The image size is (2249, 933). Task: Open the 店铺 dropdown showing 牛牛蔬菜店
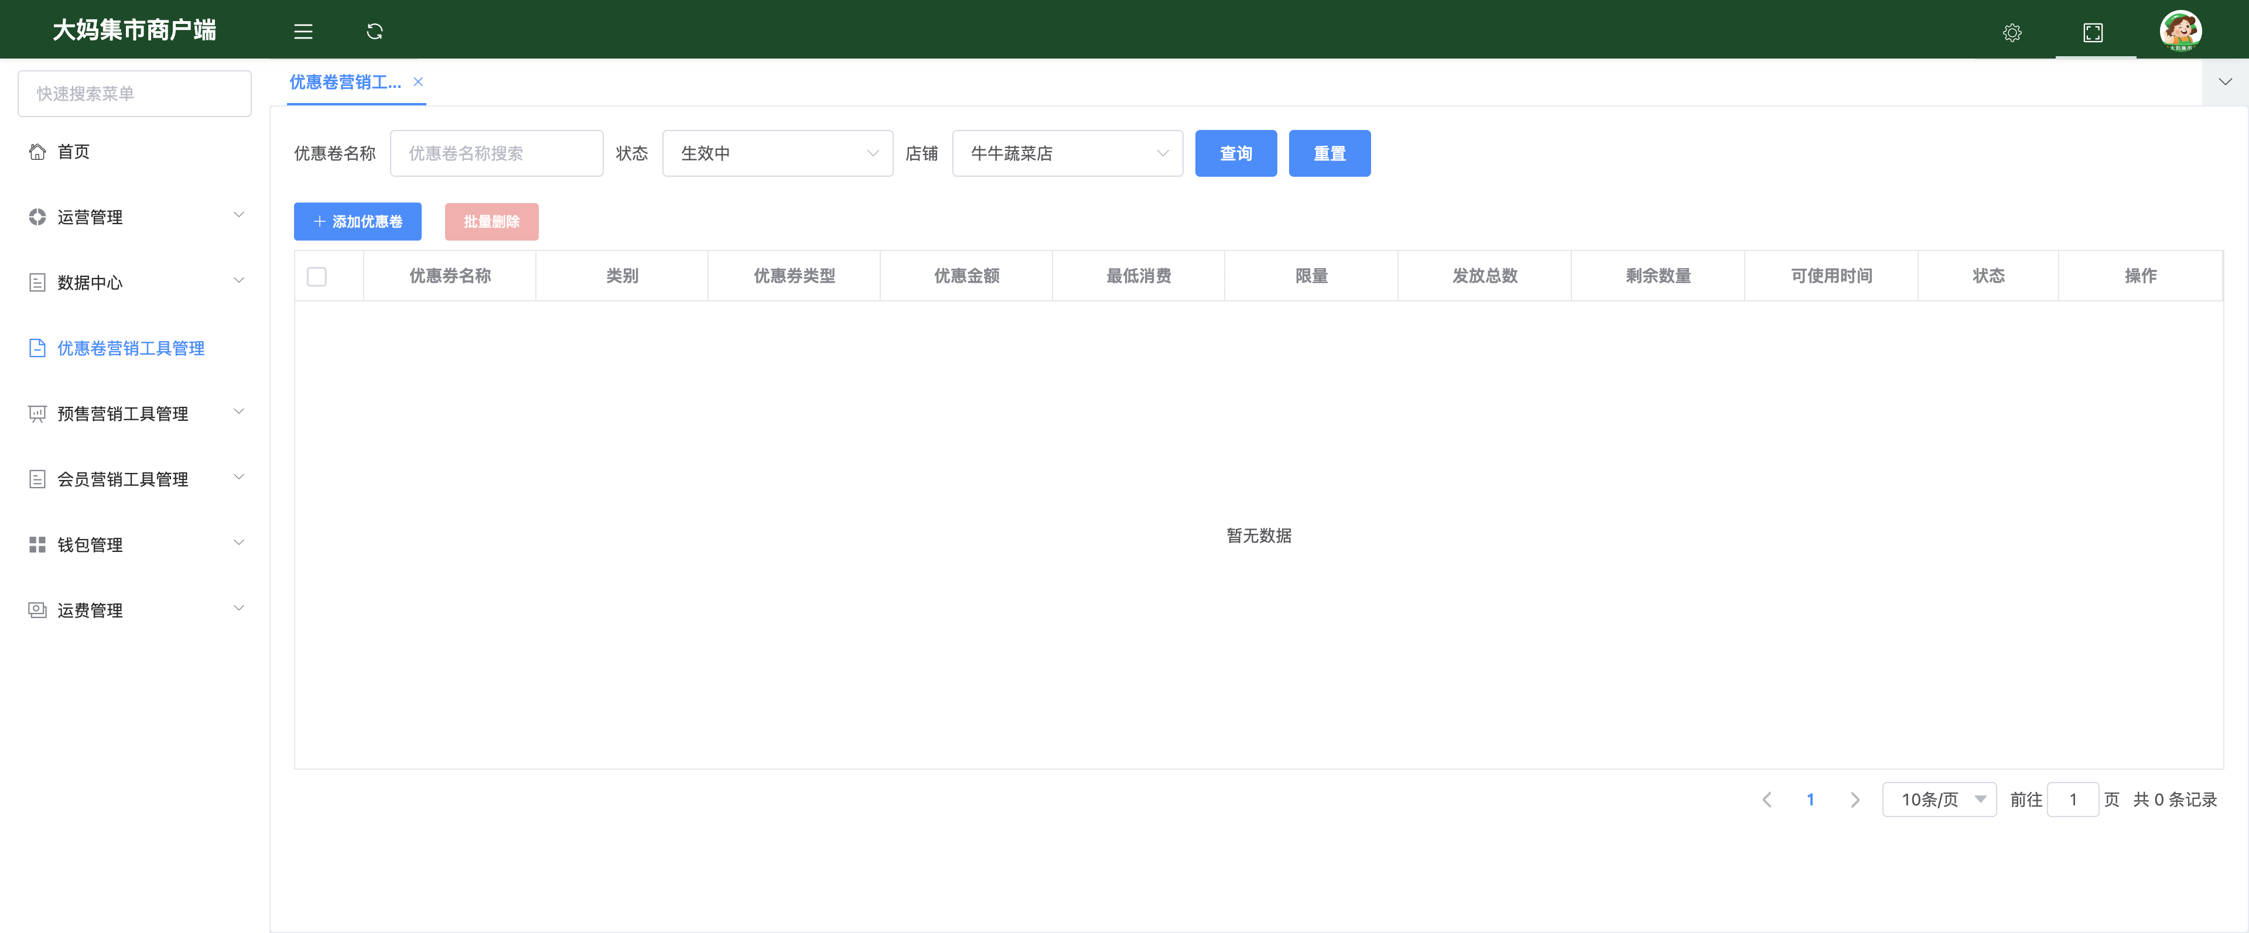pyautogui.click(x=1067, y=153)
